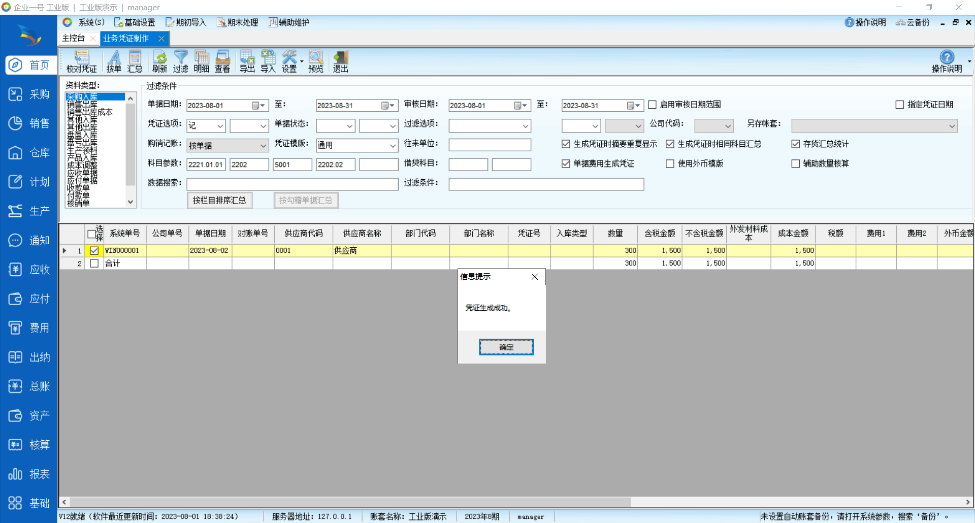Click the 退出 exit icon
The image size is (975, 523).
pos(340,61)
